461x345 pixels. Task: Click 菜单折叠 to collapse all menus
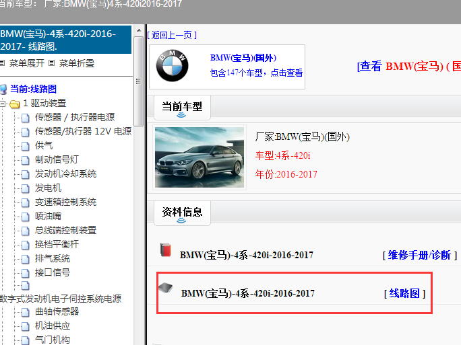tap(77, 63)
